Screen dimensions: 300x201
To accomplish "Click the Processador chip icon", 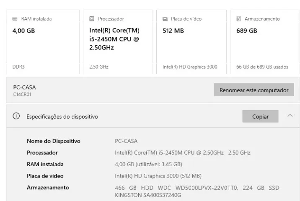I will (92, 18).
